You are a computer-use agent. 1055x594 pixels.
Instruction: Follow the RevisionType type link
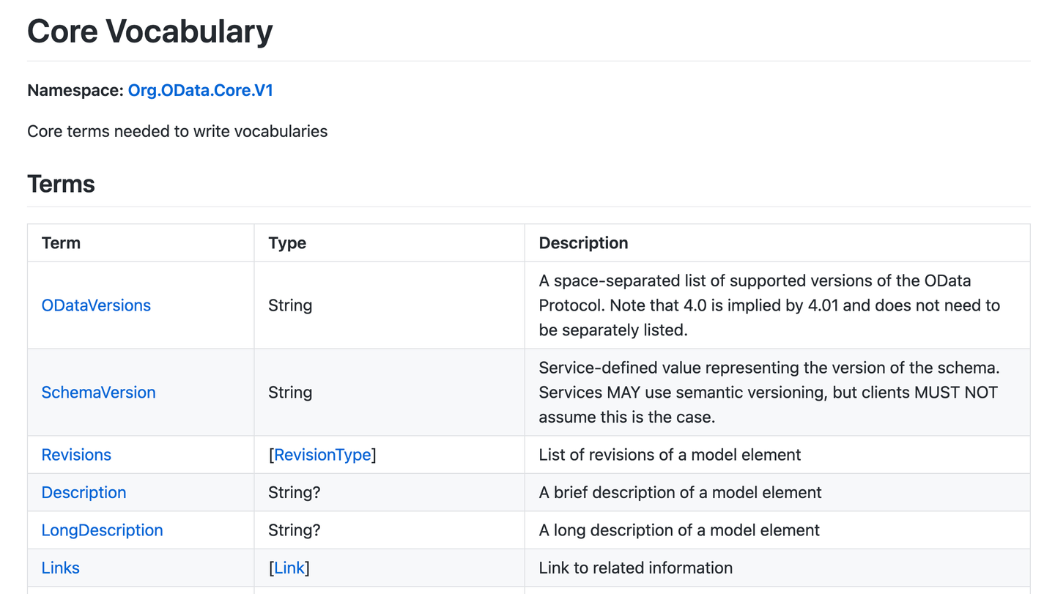[x=322, y=455]
